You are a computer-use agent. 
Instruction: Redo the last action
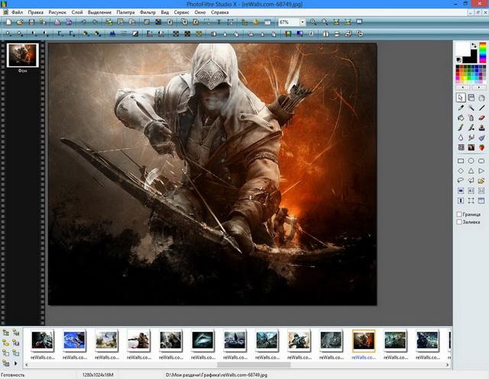[x=95, y=22]
